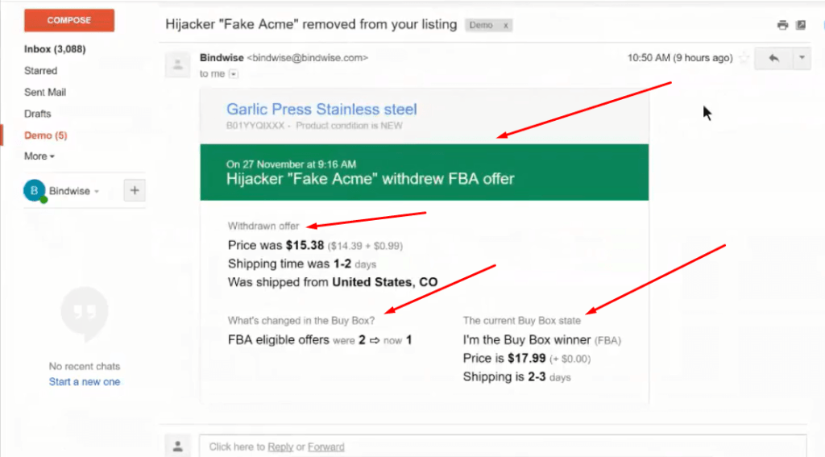The height and width of the screenshot is (457, 825).
Task: Open Garlic Press Stainless steel link
Action: pyautogui.click(x=321, y=109)
